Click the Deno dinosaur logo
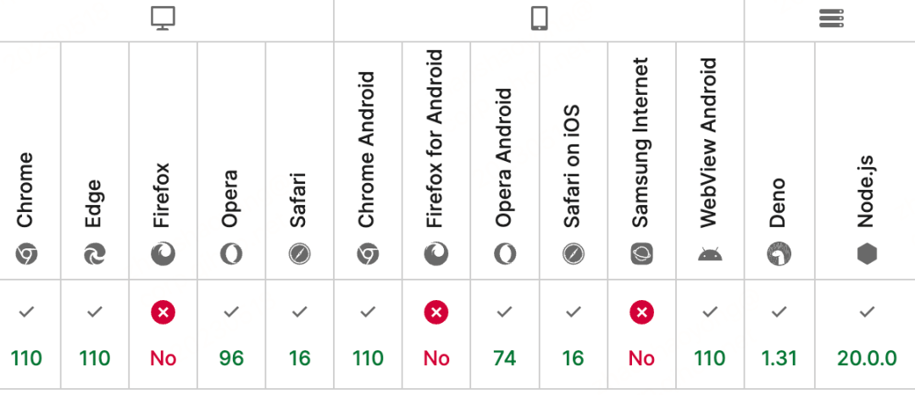The width and height of the screenshot is (915, 395). pos(779,253)
